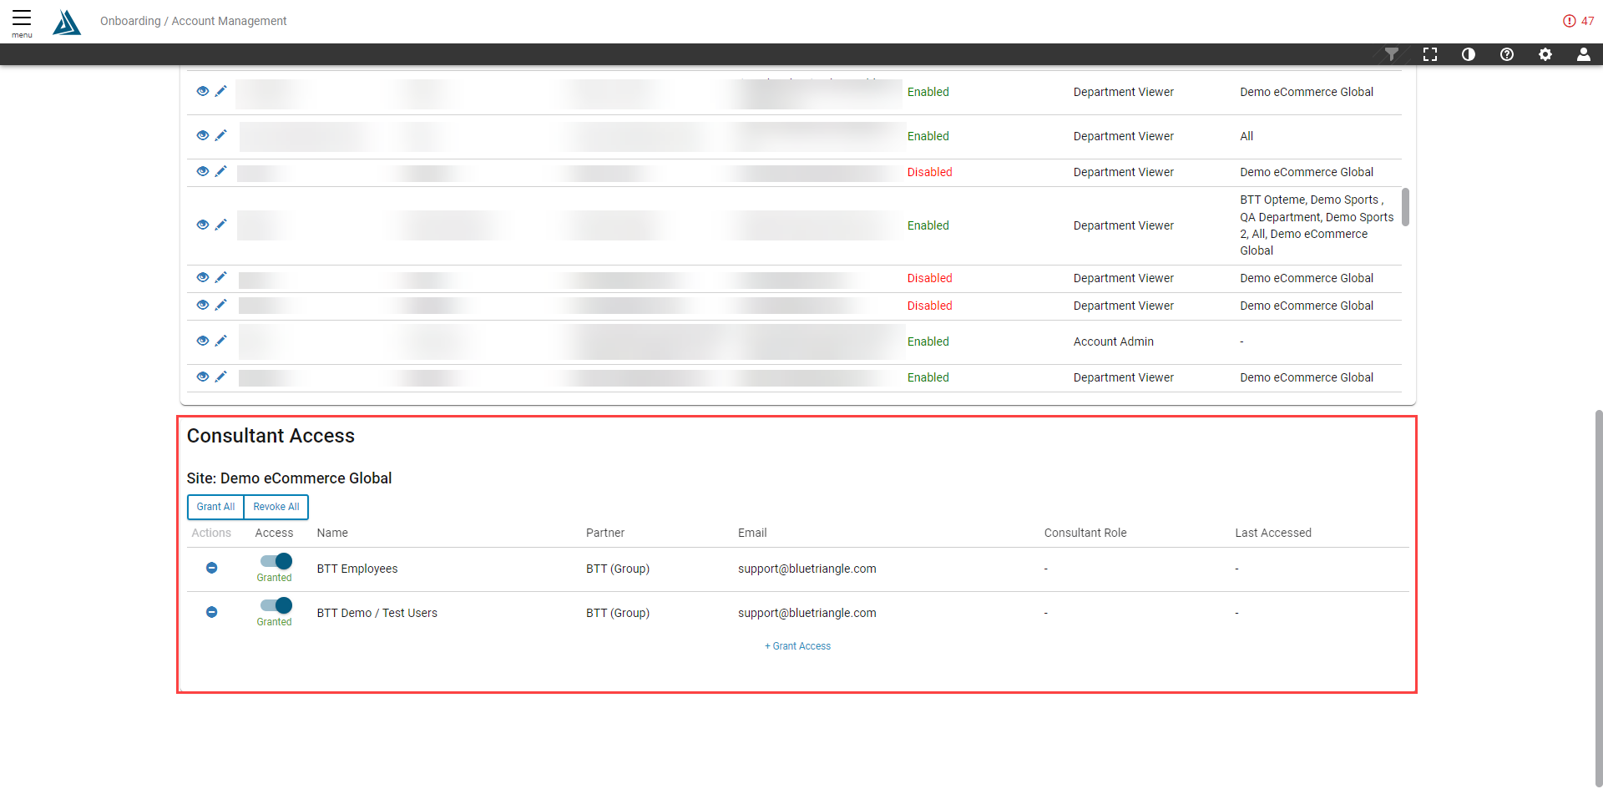Click the Name column header

(332, 533)
